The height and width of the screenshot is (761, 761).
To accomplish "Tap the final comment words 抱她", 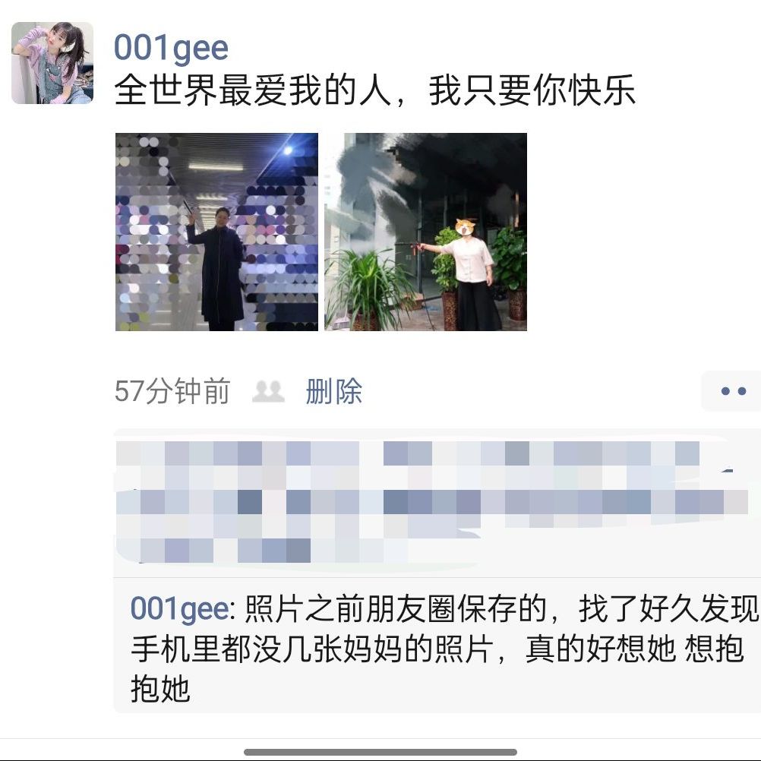I will click(x=160, y=689).
